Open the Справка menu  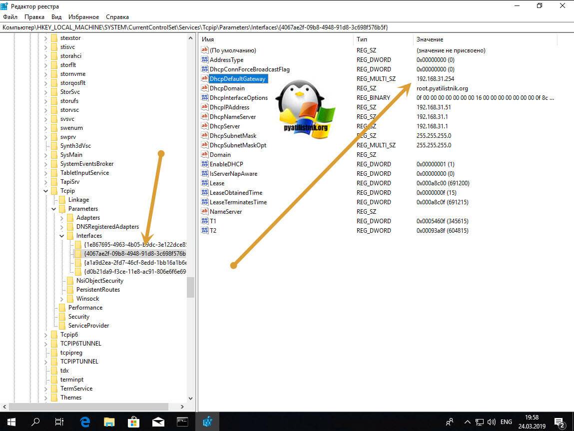click(117, 17)
